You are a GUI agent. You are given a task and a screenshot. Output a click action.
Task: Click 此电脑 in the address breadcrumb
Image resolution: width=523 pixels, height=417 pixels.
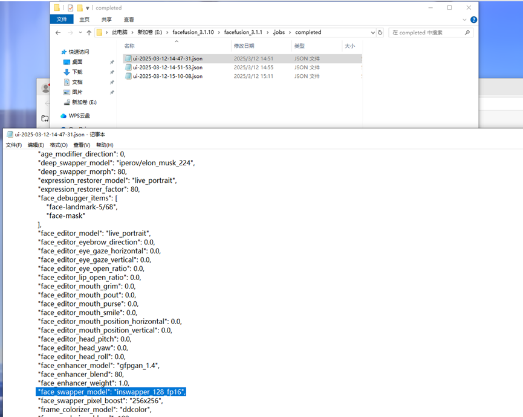point(119,32)
